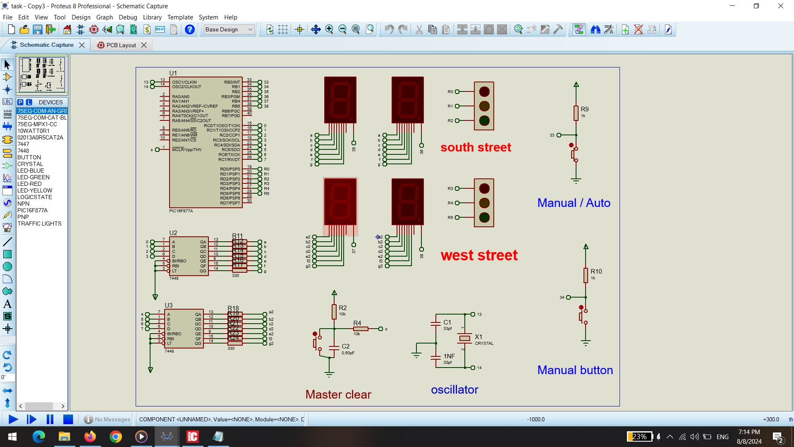Viewport: 794px width, 447px height.
Task: Select the Component mode tool in sidebar
Action: tap(7, 77)
